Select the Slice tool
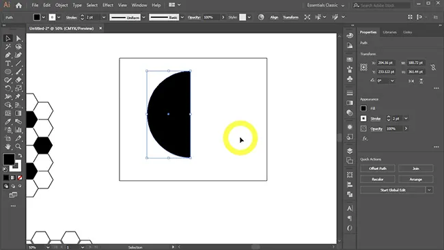 tap(18, 139)
